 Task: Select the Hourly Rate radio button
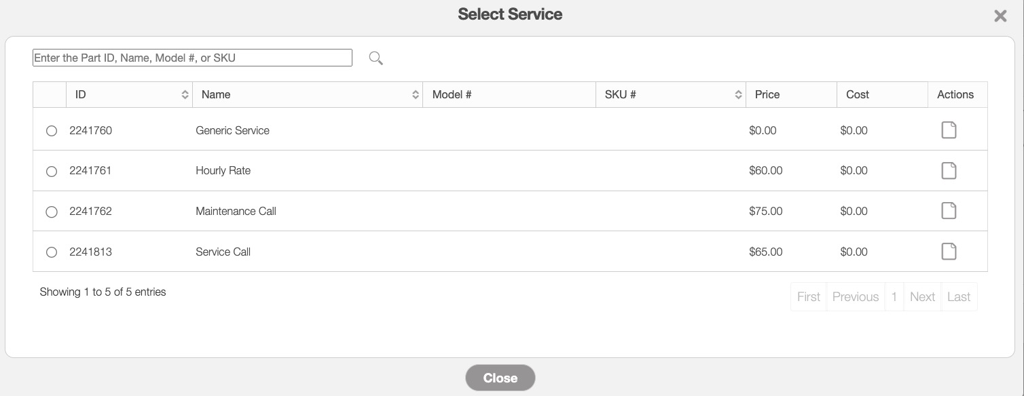click(x=52, y=172)
